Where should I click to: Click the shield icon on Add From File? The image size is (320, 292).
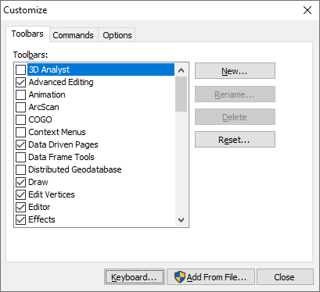coord(179,277)
